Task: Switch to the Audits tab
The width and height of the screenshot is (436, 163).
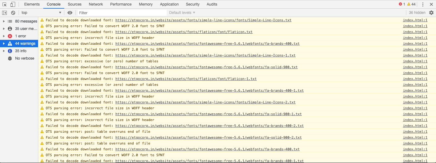Action: tap(212, 4)
